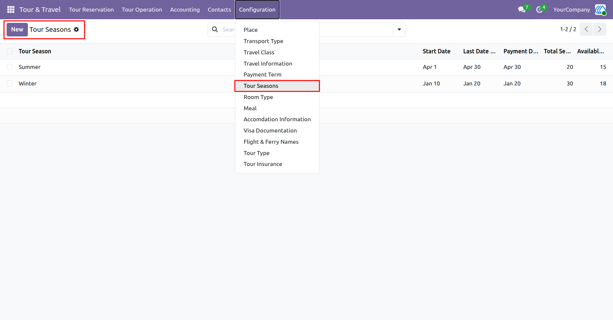Viewport: 613px width, 320px height.
Task: Open the Accounting menu
Action: pos(185,10)
